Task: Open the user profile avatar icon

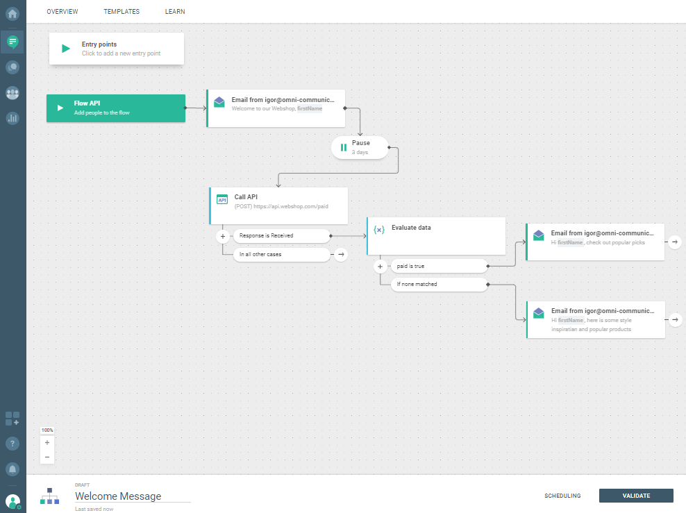Action: (12, 501)
